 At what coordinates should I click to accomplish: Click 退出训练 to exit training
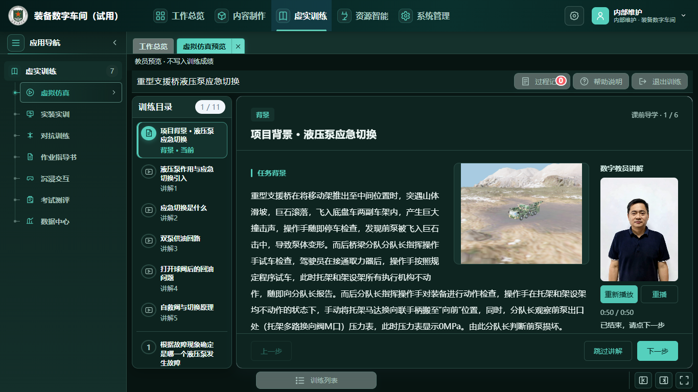660,81
